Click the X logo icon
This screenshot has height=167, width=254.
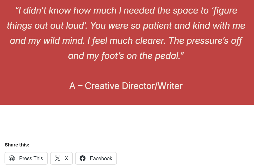point(58,158)
